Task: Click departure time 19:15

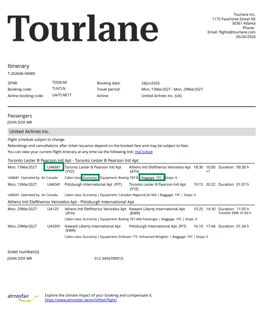Action: click(x=198, y=185)
